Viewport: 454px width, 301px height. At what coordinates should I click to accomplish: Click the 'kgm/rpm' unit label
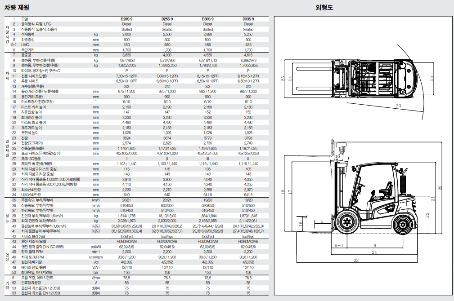[x=96, y=257]
